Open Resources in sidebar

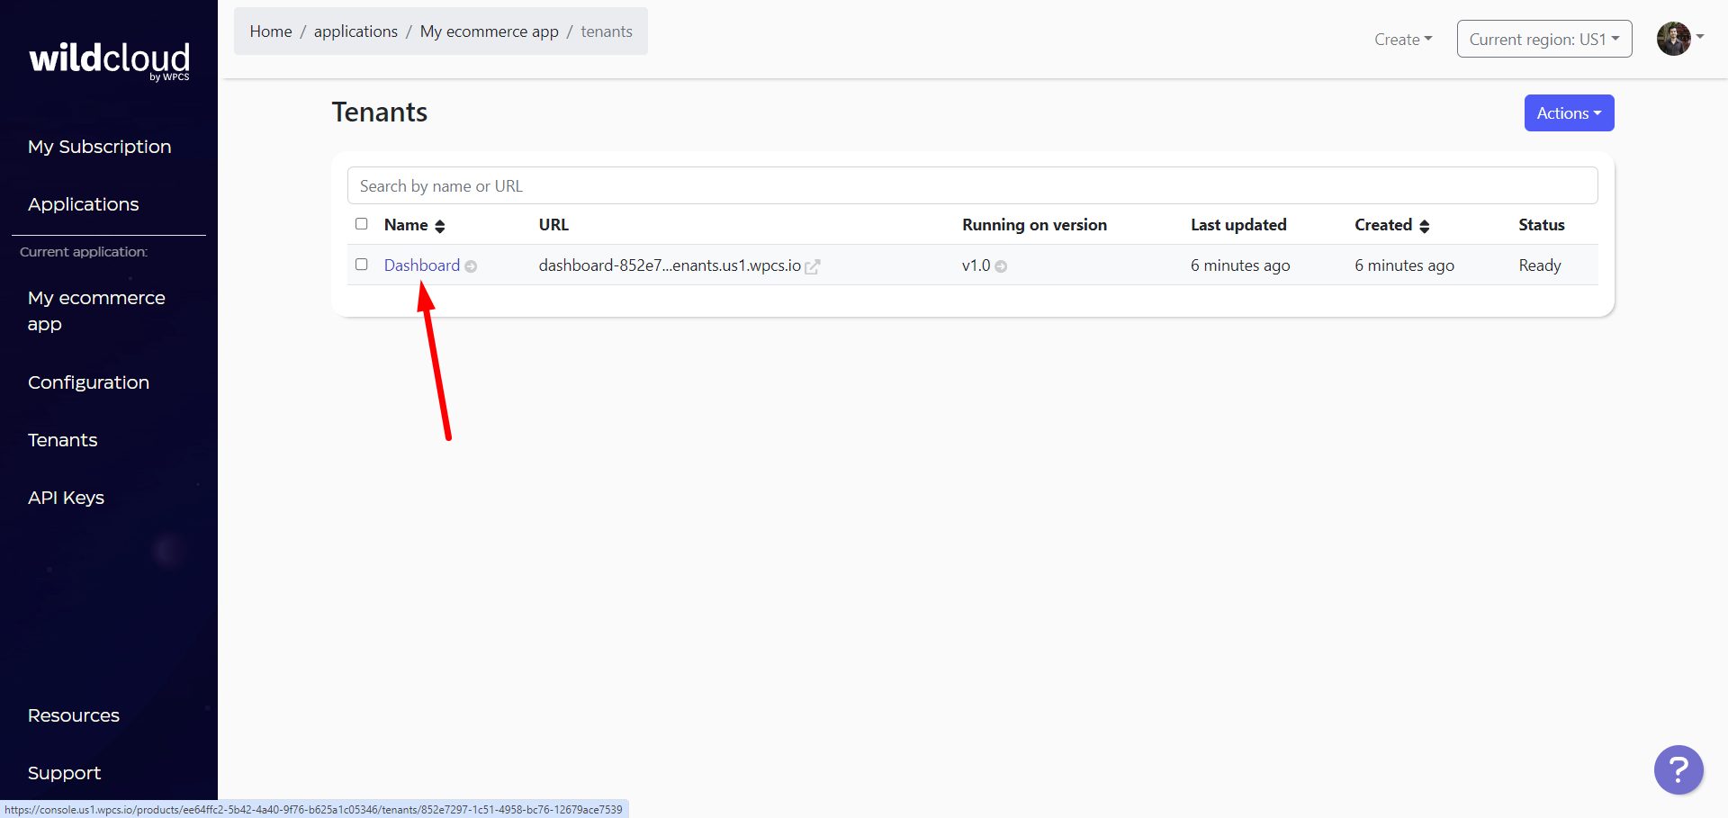coord(74,715)
